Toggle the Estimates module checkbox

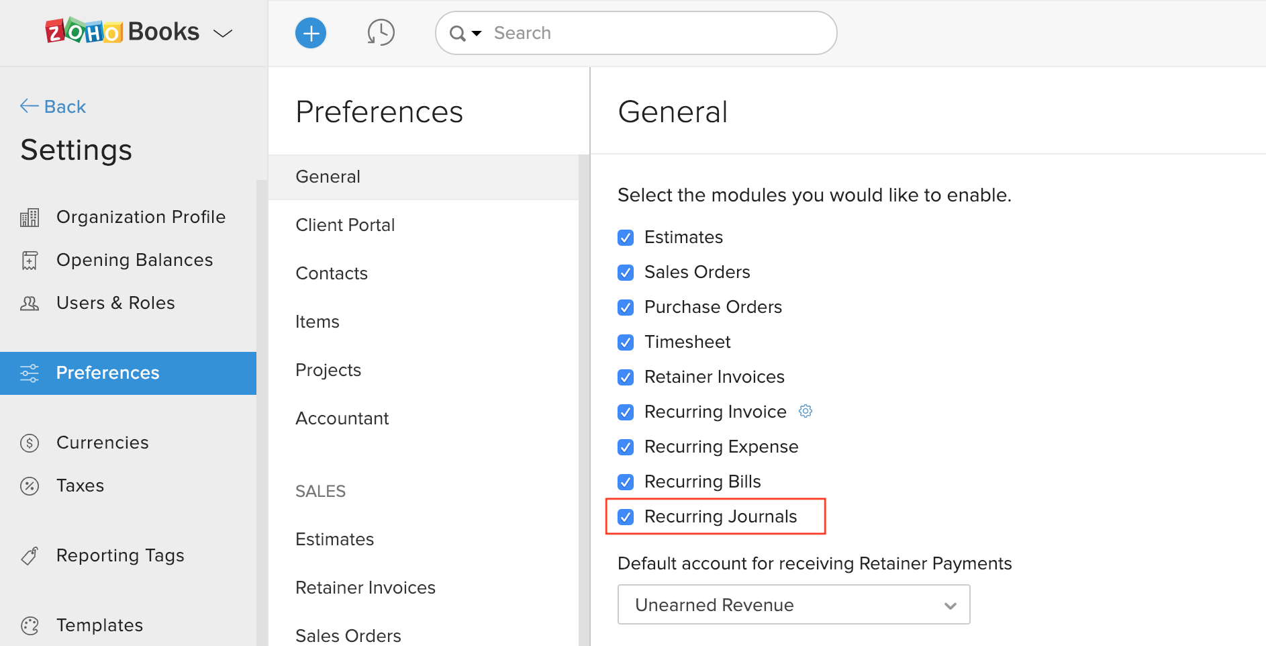coord(626,238)
